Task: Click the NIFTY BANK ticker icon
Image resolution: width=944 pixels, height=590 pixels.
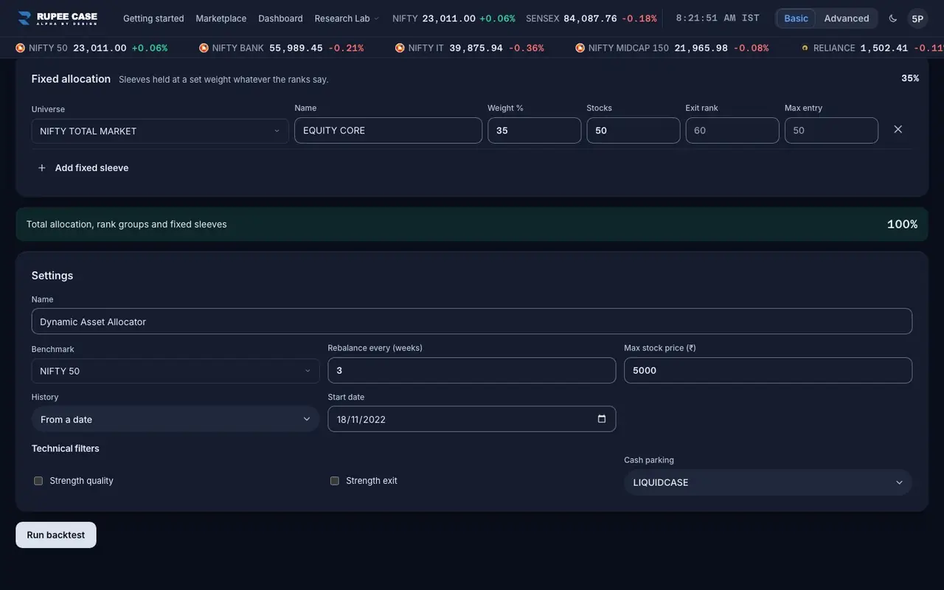Action: (204, 48)
